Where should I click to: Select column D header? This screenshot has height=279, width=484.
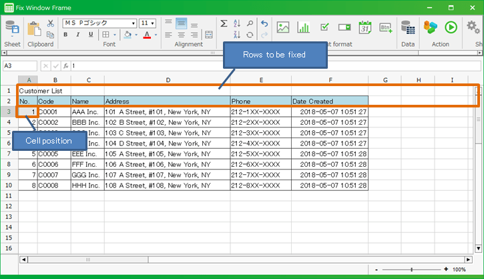click(167, 80)
